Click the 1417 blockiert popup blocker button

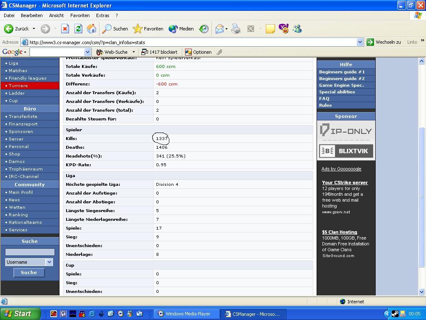159,52
